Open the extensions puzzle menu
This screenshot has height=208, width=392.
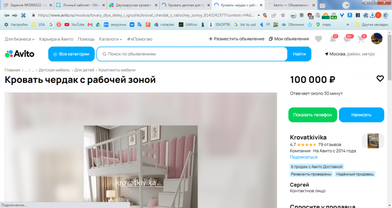click(365, 15)
